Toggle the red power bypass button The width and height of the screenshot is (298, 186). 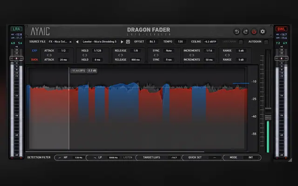tap(254, 32)
